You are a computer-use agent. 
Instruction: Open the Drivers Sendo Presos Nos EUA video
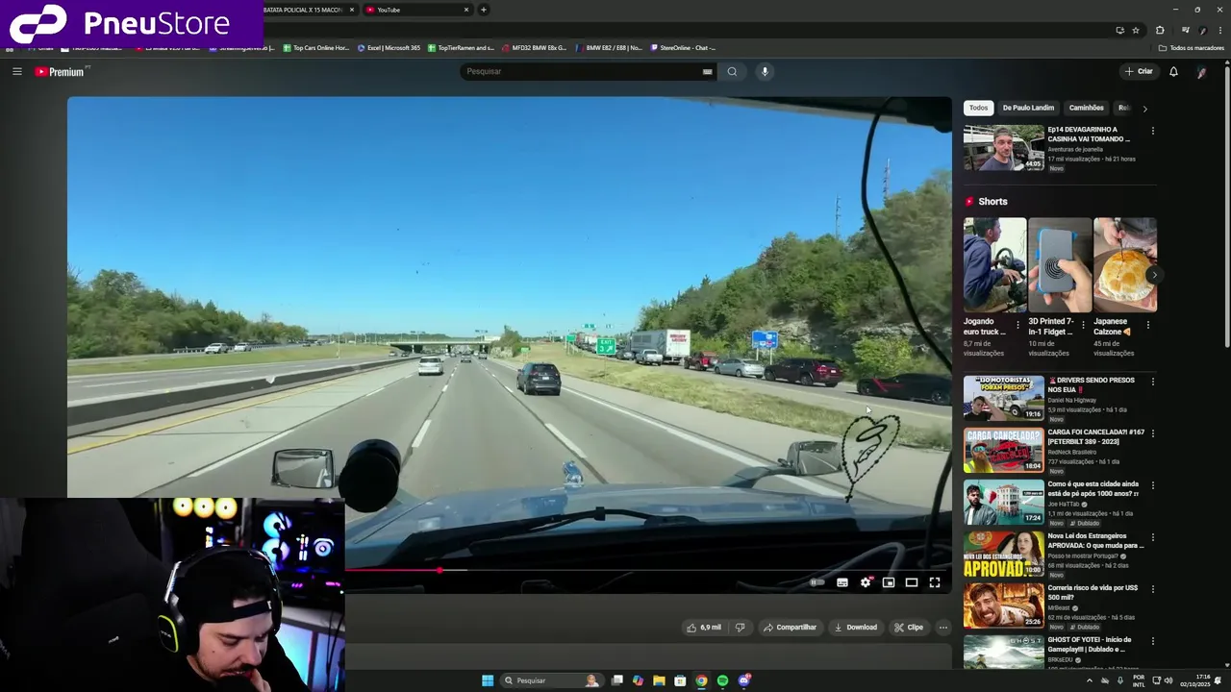(1003, 398)
